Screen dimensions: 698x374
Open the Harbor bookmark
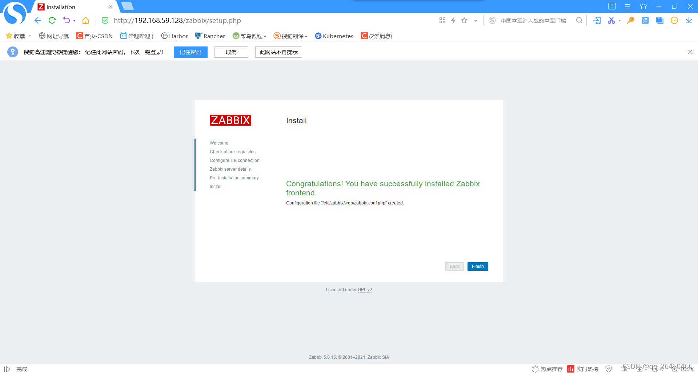(174, 36)
